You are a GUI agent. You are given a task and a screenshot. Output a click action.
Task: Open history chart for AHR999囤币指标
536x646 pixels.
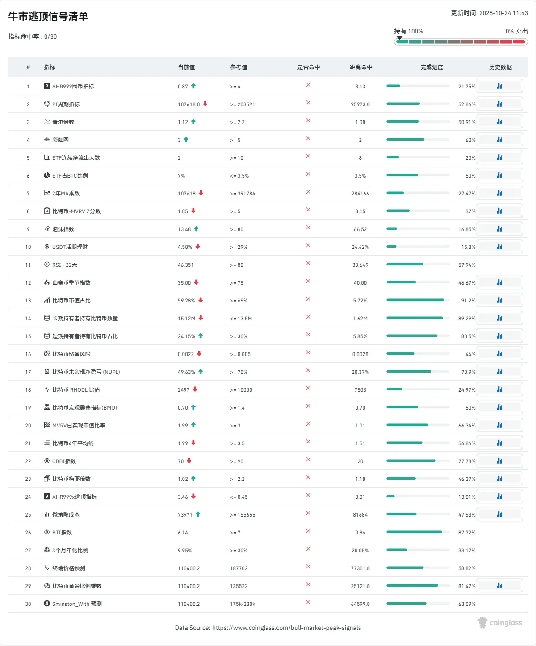point(499,86)
